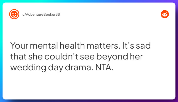Click the word "she" in the comment

pyautogui.click(x=35, y=57)
